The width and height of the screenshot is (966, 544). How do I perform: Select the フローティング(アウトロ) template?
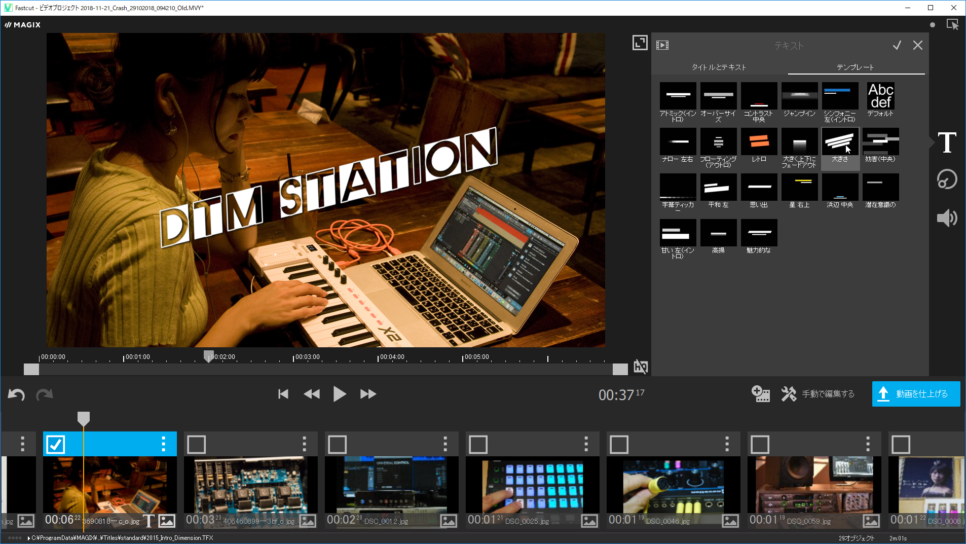(x=718, y=148)
